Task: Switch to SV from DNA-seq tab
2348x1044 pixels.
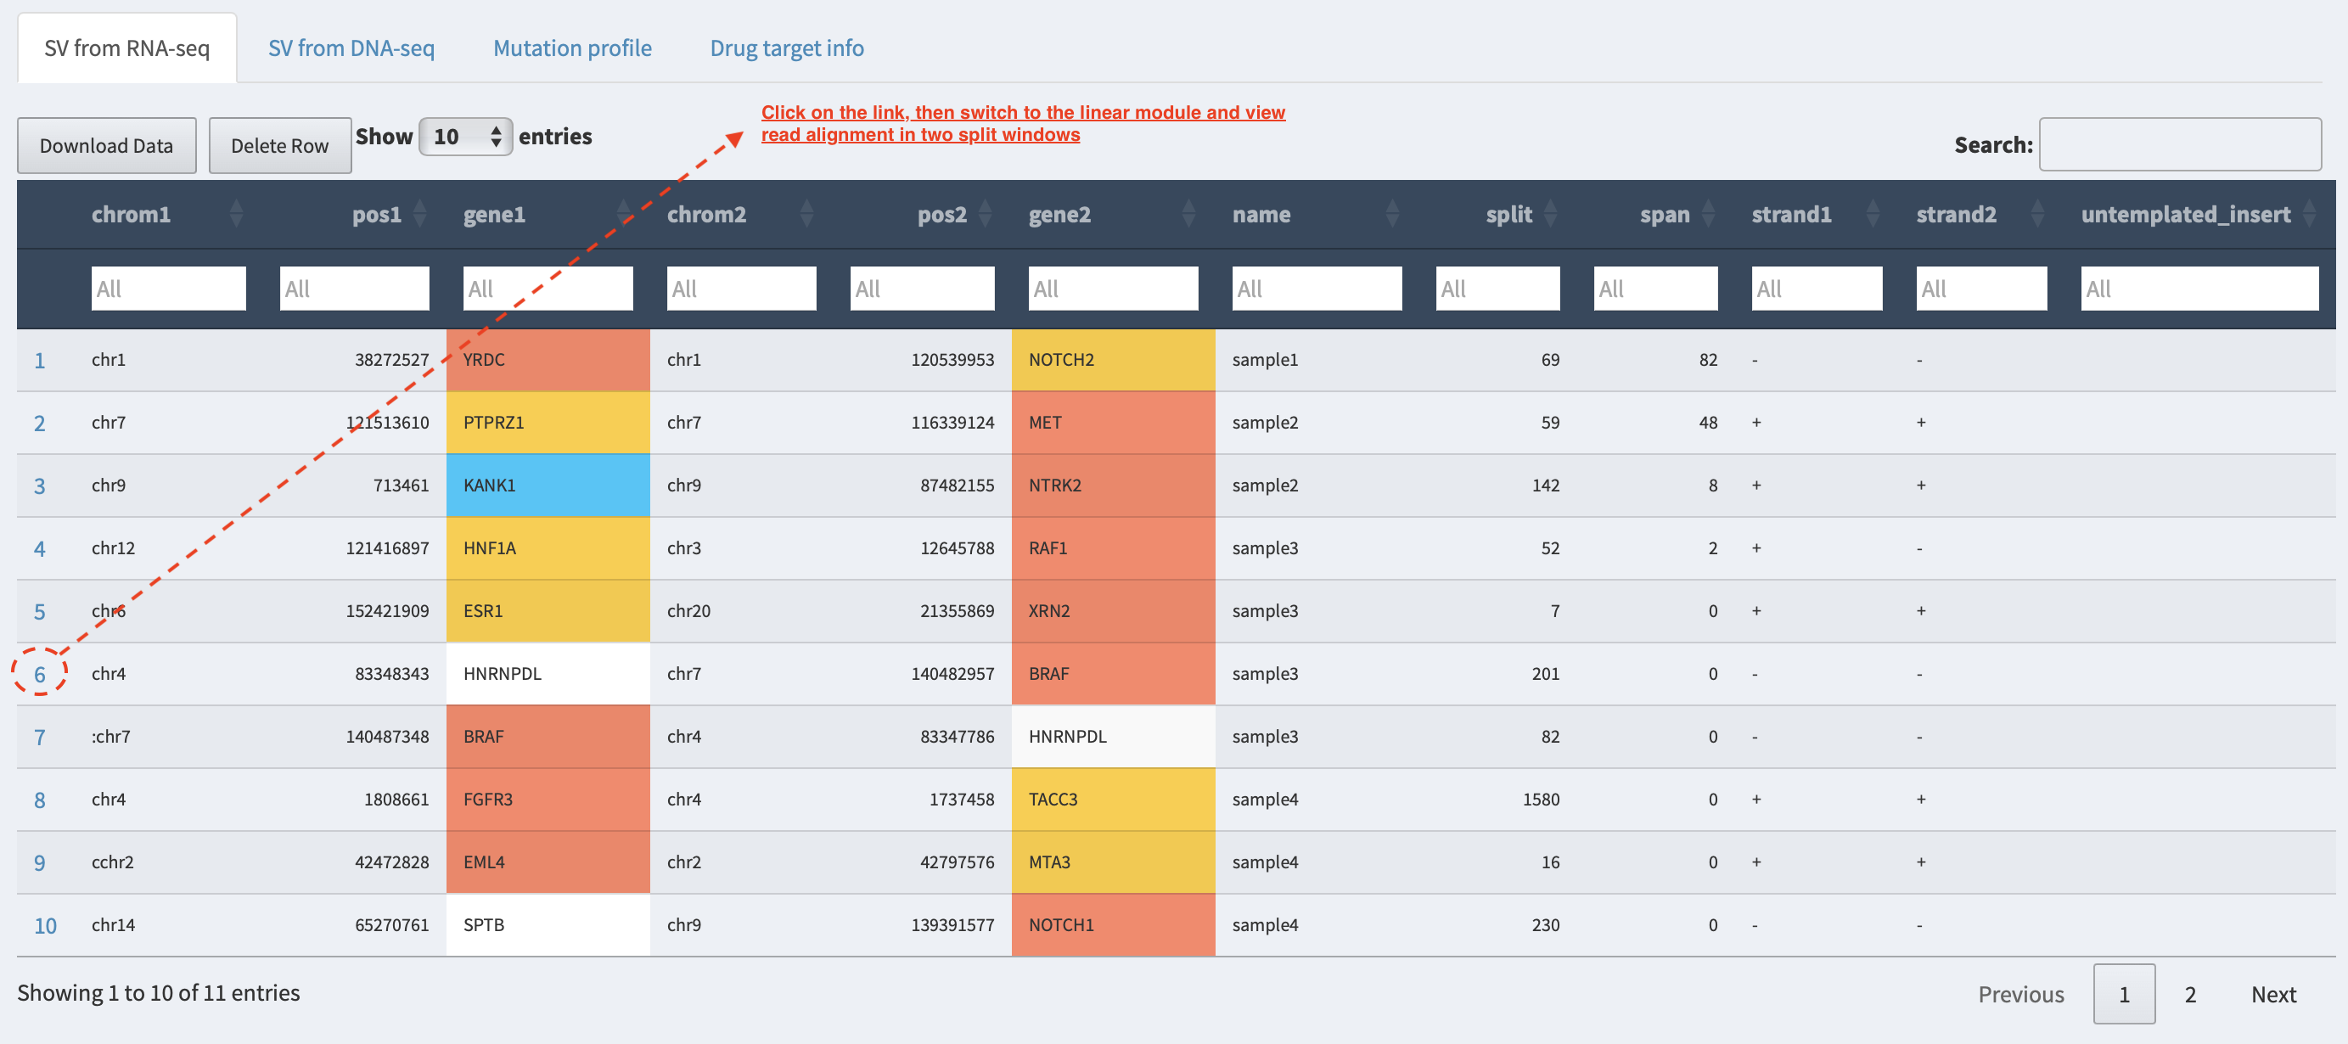Action: [351, 48]
